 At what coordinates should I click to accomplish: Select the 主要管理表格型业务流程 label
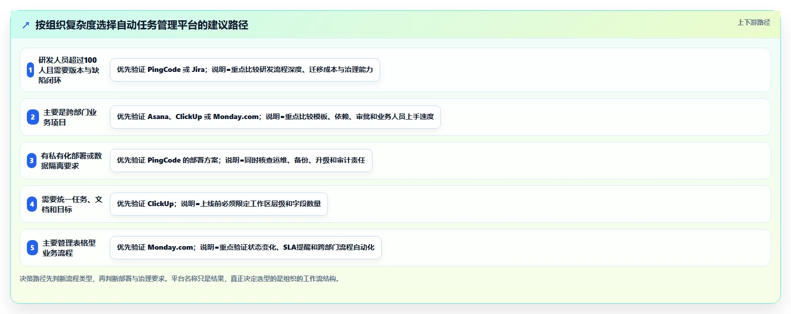click(x=69, y=248)
